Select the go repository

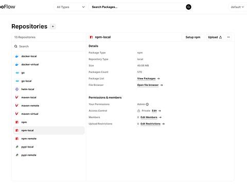click(49, 72)
